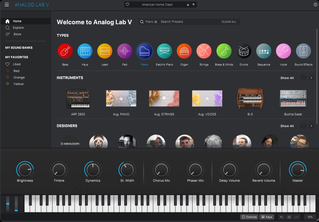Open the B-3 organ instrument
319x222 pixels.
[250, 99]
